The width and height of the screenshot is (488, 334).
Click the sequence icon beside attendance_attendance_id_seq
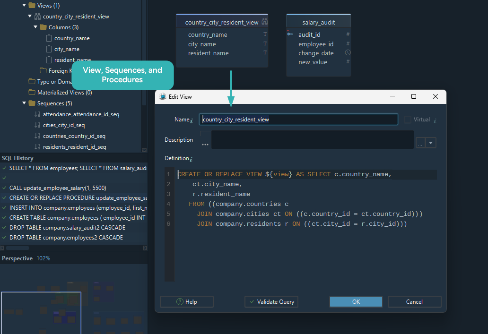tap(37, 114)
